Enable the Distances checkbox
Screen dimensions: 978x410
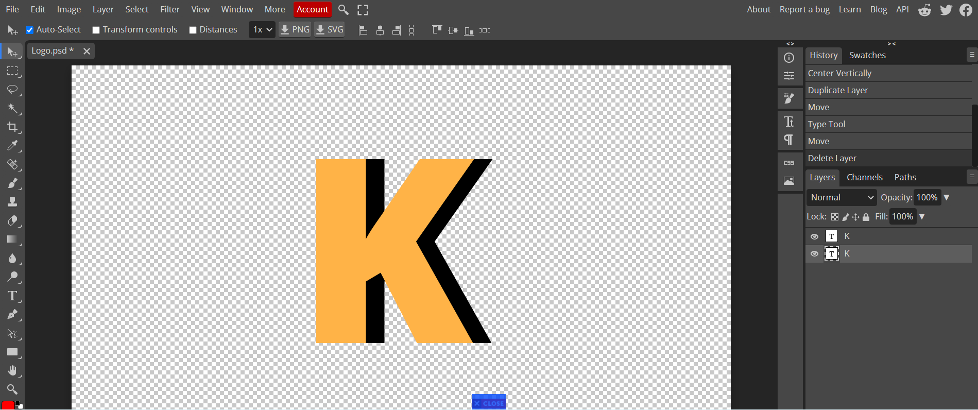click(193, 30)
